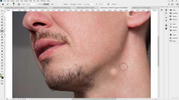This screenshot has height=100, width=179.
Task: Click the Home icon in options bar
Action: pos(3,4)
